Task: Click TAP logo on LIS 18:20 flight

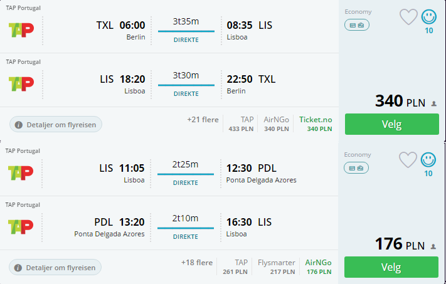Action: coord(21,84)
